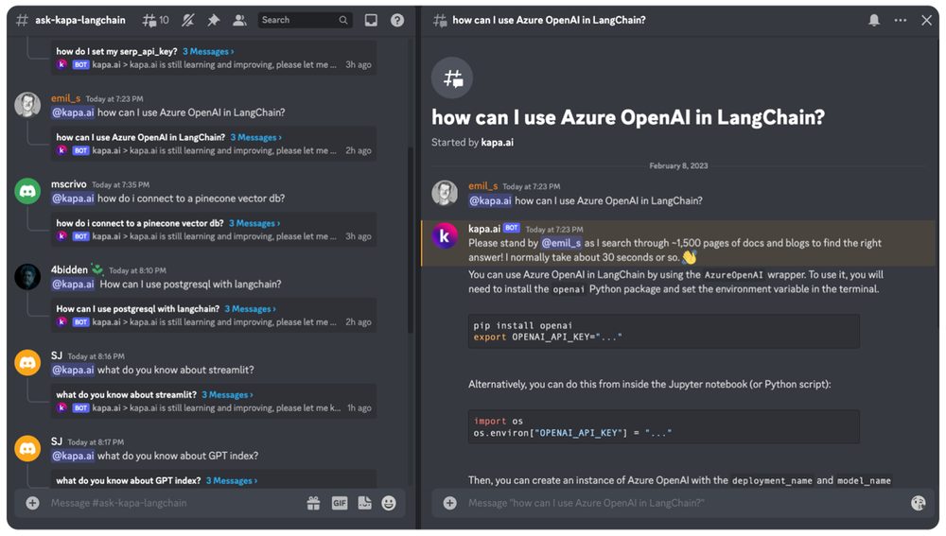Click the search magnifier icon
The image size is (946, 536).
point(343,20)
